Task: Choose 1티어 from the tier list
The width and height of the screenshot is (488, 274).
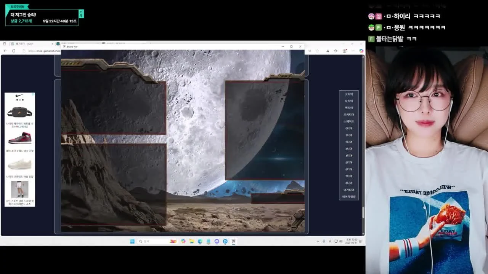Action: point(349,135)
